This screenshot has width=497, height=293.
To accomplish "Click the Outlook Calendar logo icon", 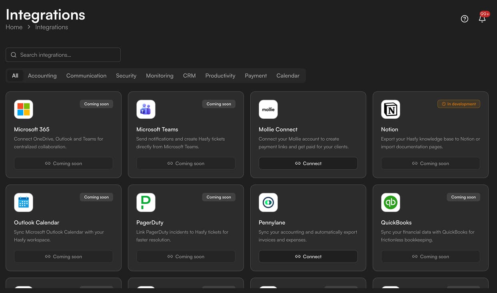I will point(24,202).
